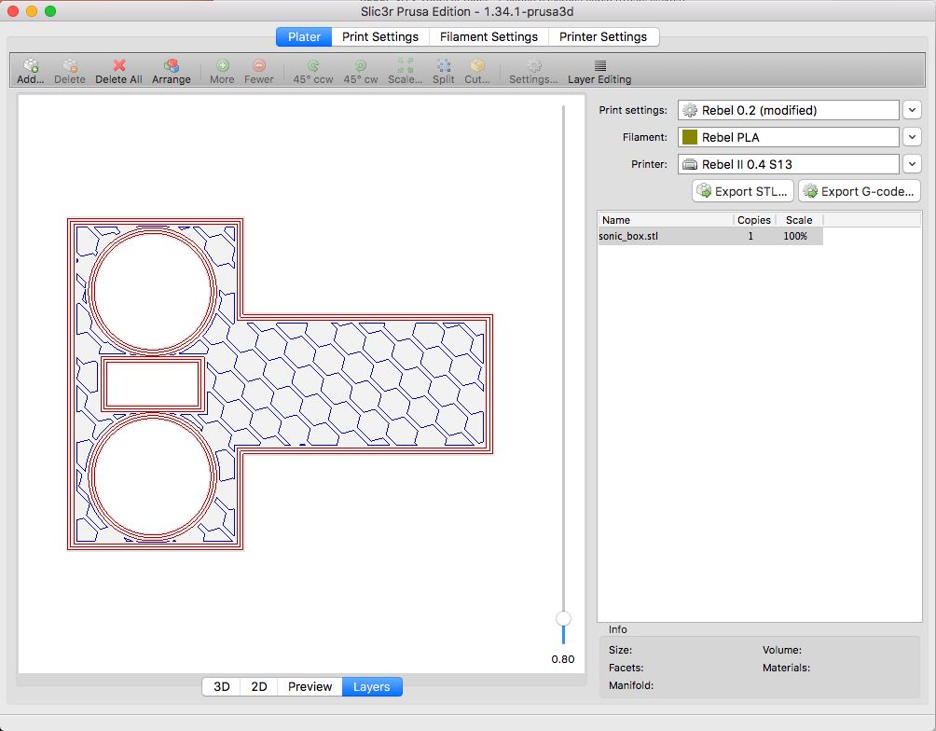Click the Delete All red X icon

[x=118, y=66]
